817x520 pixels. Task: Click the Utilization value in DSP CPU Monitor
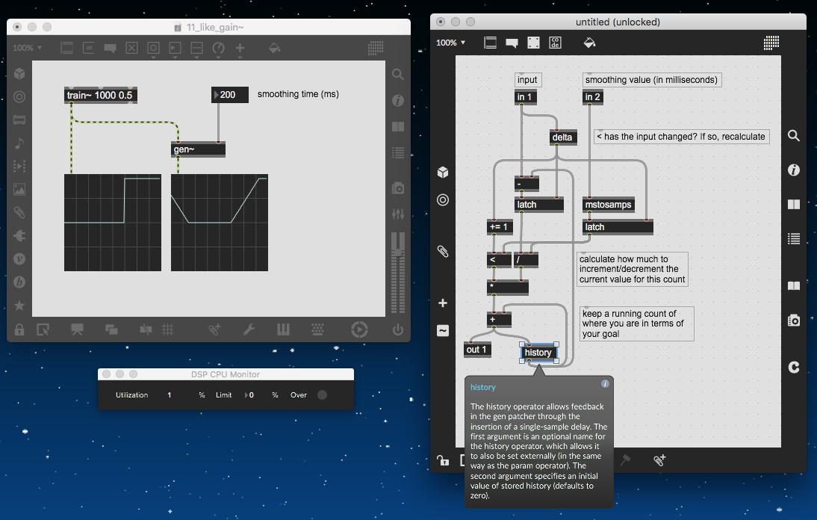click(170, 395)
